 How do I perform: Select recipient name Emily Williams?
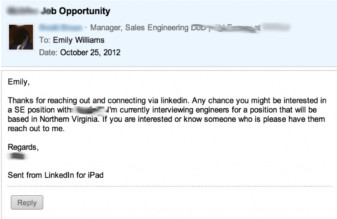(79, 40)
